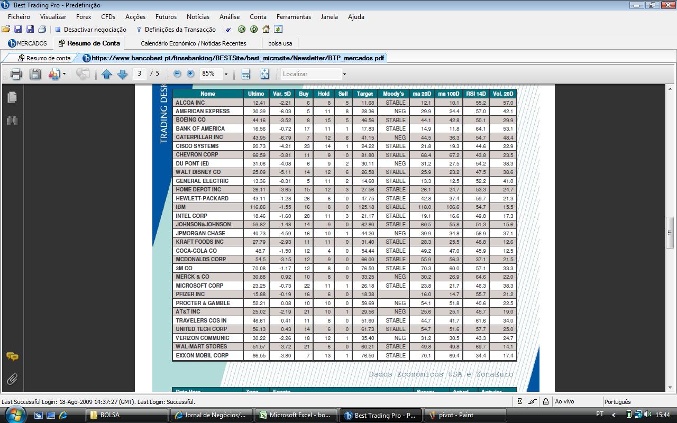
Task: Open the bolsa usa tab
Action: tap(280, 43)
